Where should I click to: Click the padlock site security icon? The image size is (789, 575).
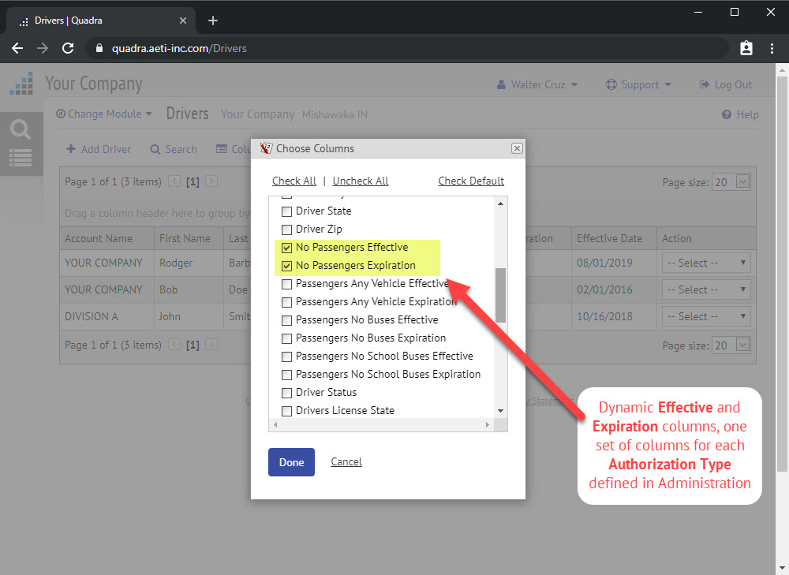[x=99, y=48]
